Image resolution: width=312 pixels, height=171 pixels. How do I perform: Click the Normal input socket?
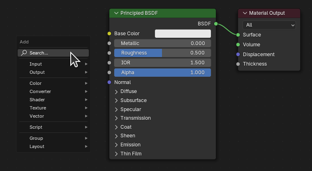tap(109, 82)
